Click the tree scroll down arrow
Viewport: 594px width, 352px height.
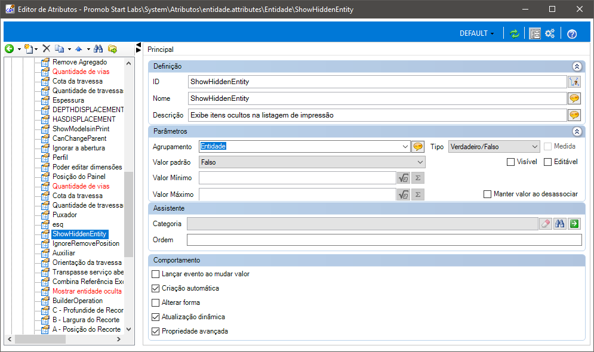129,329
